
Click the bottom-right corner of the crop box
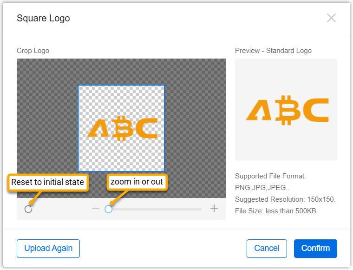pos(164,171)
